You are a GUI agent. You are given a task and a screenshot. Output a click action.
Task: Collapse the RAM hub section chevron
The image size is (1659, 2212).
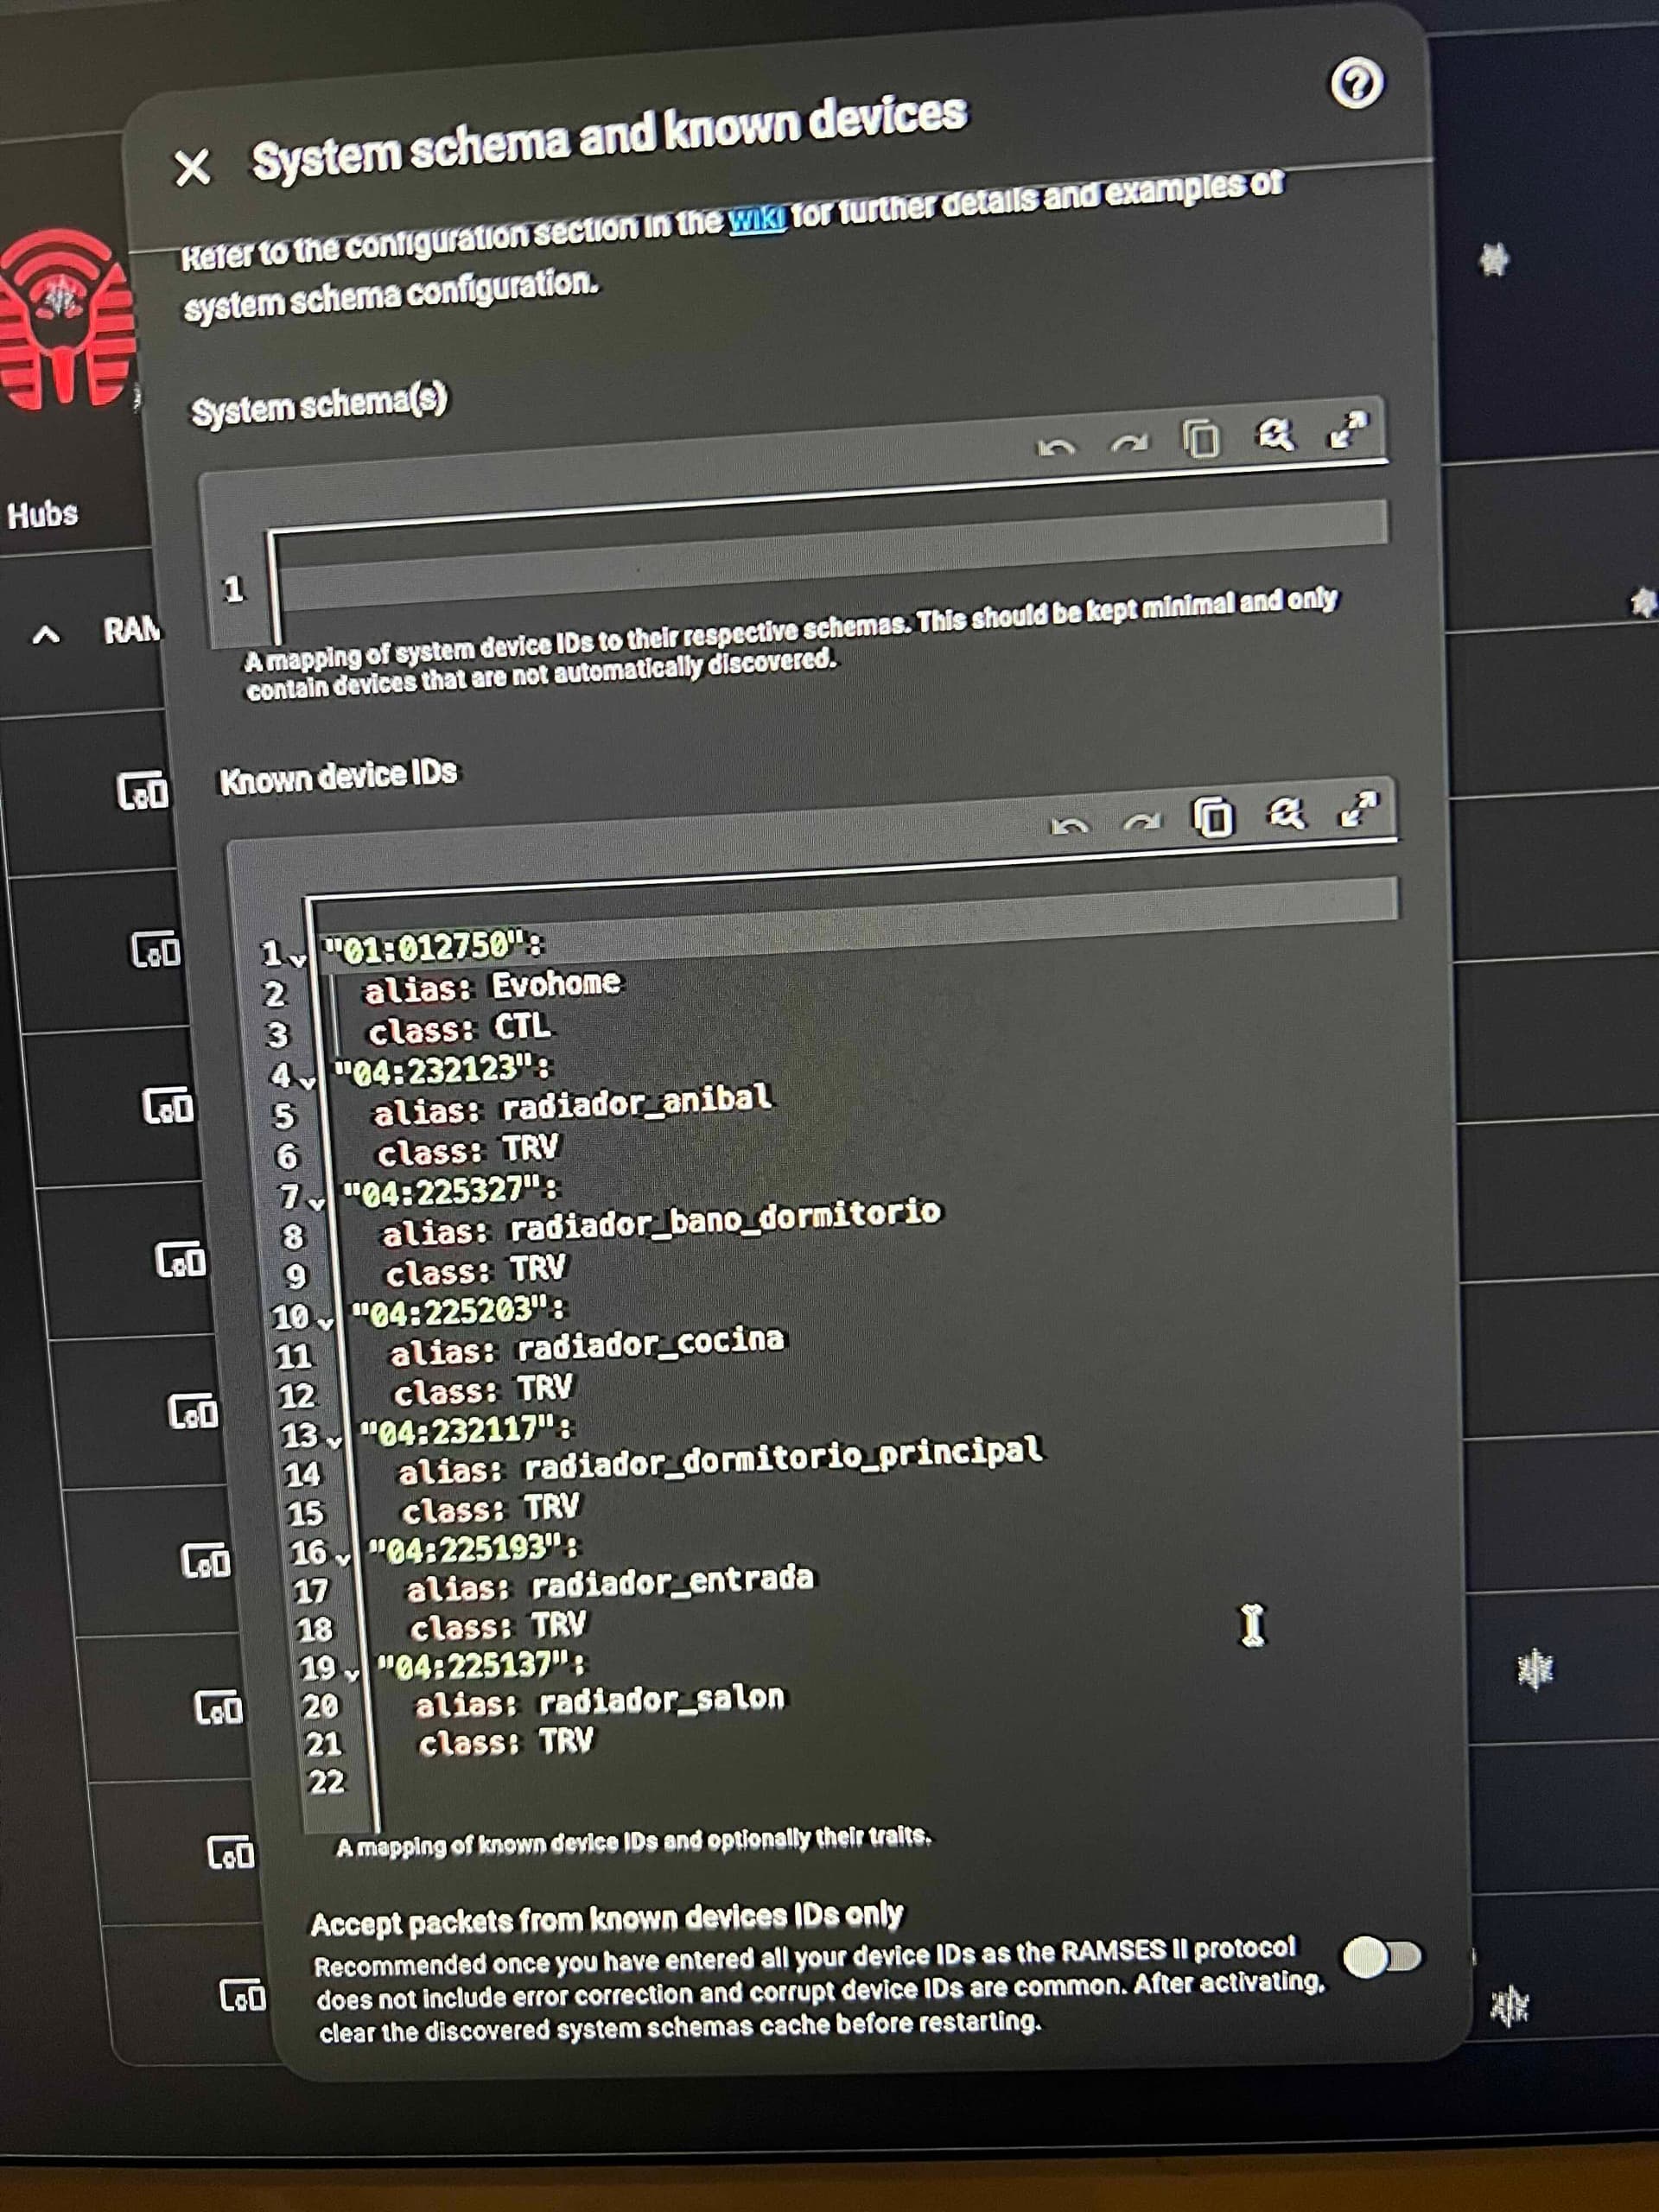click(46, 634)
